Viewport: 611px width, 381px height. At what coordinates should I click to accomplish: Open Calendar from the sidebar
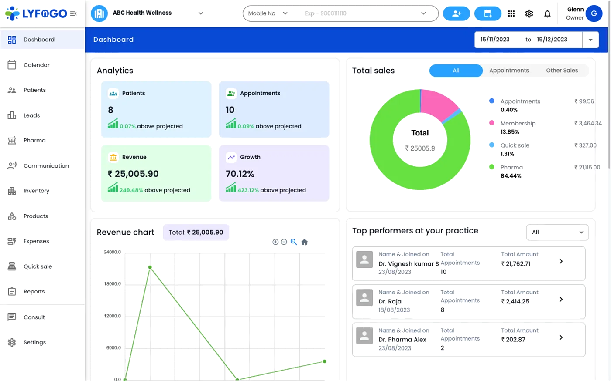37,65
